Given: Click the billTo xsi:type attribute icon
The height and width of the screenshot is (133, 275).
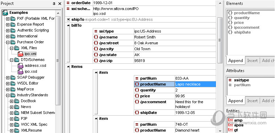Looking at the screenshot, I should click(96, 31).
